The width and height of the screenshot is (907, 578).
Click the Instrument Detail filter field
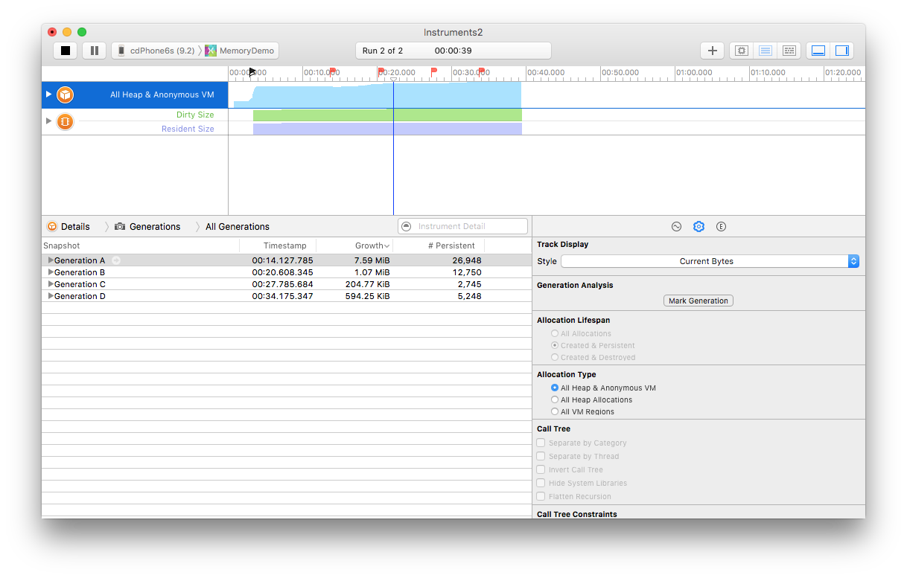coord(462,225)
